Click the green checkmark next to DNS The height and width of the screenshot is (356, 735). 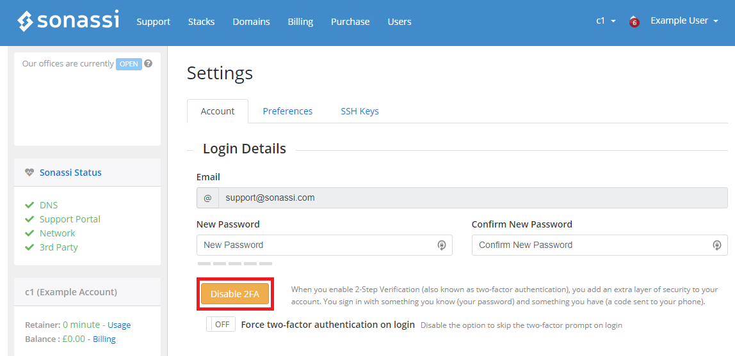coord(29,205)
